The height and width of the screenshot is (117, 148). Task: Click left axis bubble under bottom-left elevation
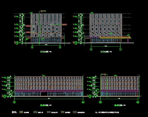15,102
